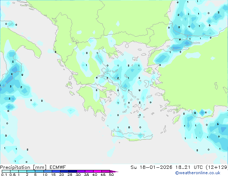Select legend label "35"
The image size is (228, 176).
pos(87,175)
